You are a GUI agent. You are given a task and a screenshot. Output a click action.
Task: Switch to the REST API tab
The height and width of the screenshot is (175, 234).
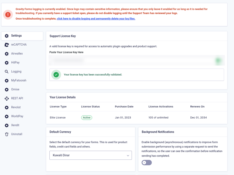tap(17, 98)
